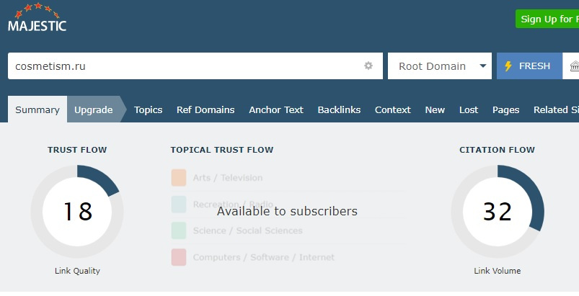Click the Available to subscribers text
This screenshot has width=579, height=296.
pyautogui.click(x=287, y=211)
